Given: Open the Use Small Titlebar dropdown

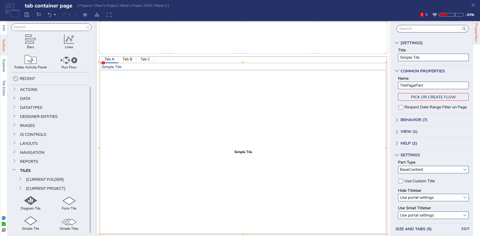Looking at the screenshot, I should point(433,215).
